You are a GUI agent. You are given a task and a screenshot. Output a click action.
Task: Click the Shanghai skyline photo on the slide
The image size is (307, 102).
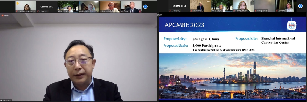pyautogui.click(x=232, y=76)
